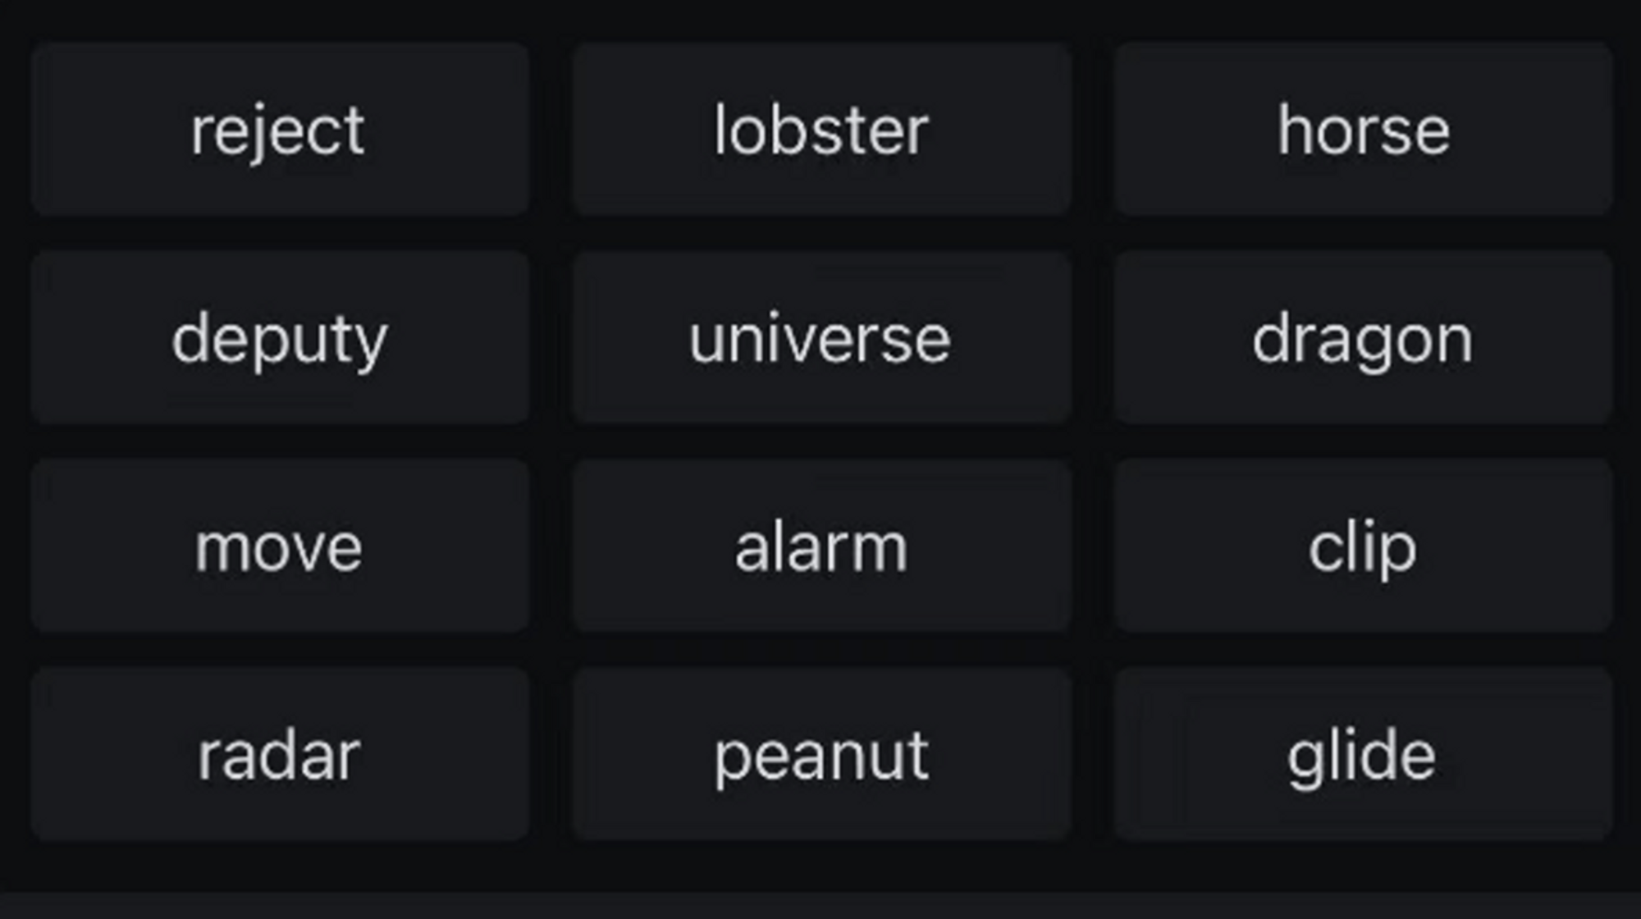Select the word 'universe'
This screenshot has width=1641, height=919.
821,338
